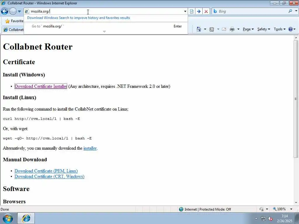The width and height of the screenshot is (299, 224).
Task: Open the Tools menu
Action: [279, 29]
